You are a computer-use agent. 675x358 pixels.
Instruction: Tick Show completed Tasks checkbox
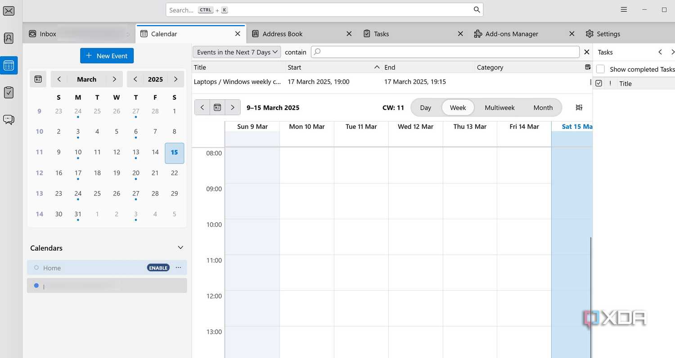tap(600, 69)
